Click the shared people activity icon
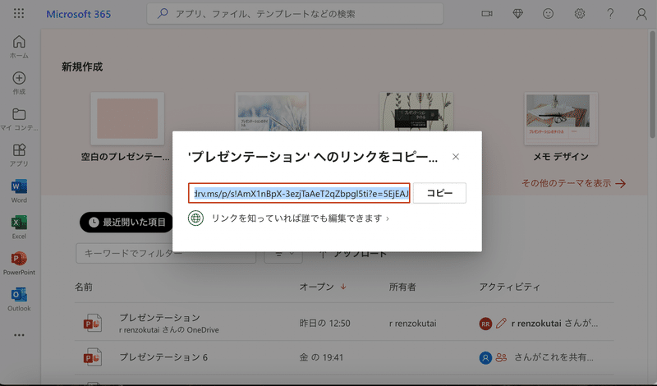657x386 pixels. (x=501, y=357)
